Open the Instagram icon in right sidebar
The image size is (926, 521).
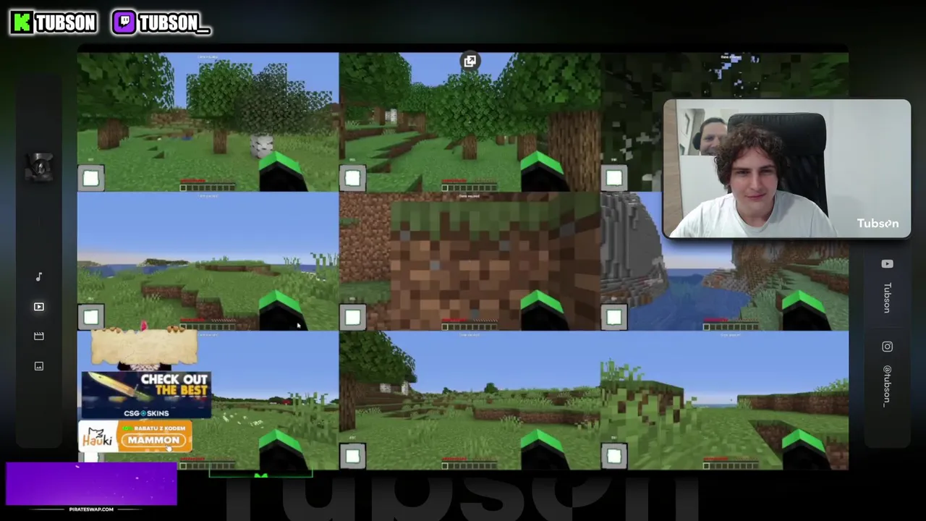click(x=888, y=347)
